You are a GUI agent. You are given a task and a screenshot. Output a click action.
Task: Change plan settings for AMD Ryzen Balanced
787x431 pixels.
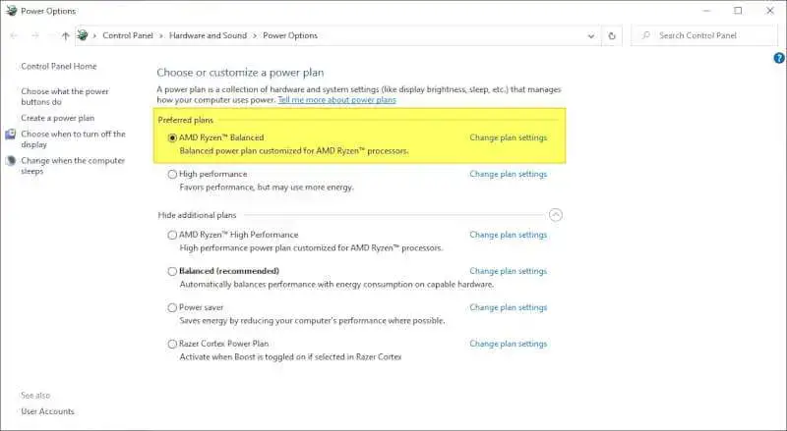(x=508, y=137)
